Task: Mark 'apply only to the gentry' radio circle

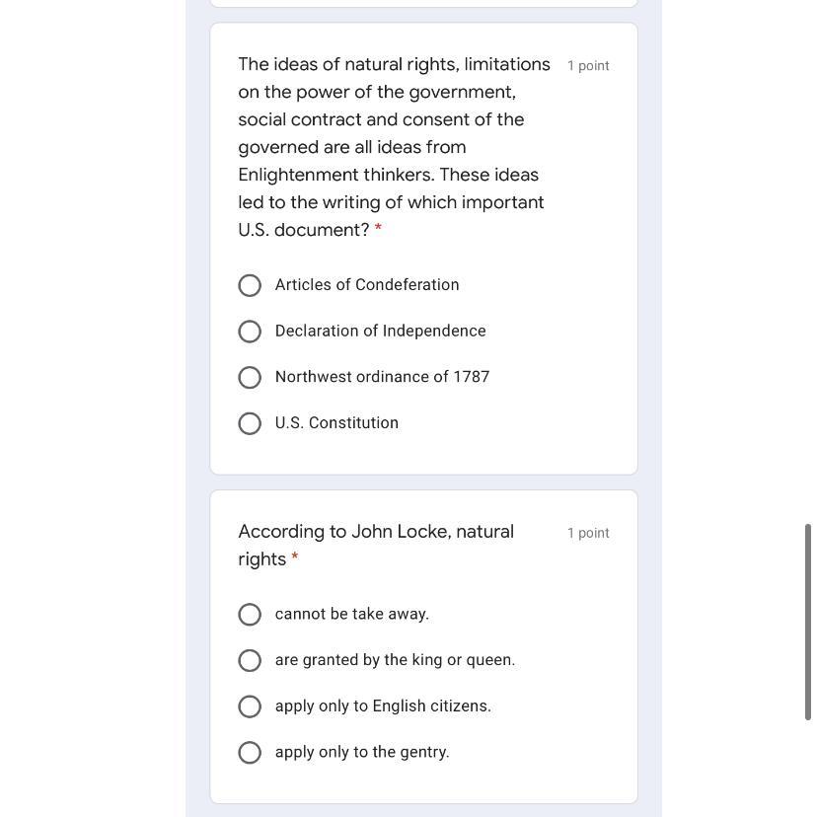Action: 250,753
